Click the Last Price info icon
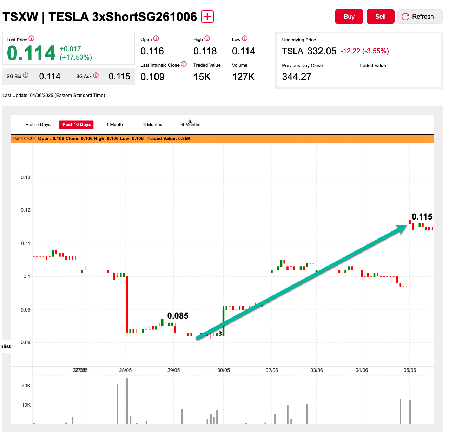 [32, 39]
